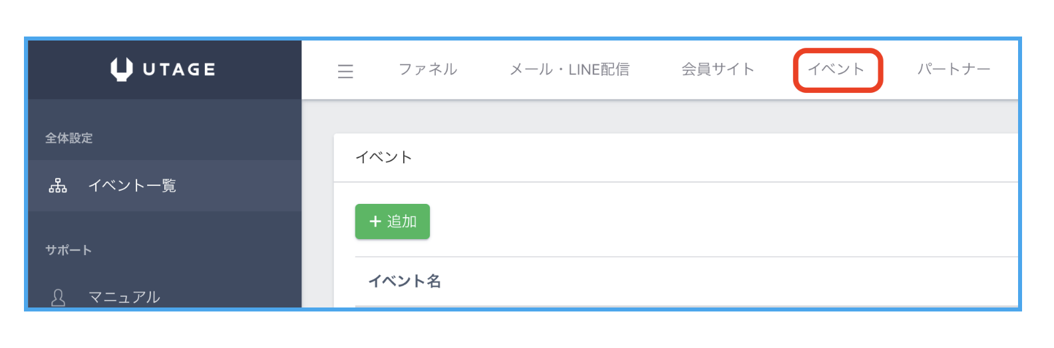
Task: Click the sitemap icon beside イベント一覧
Action: point(58,186)
